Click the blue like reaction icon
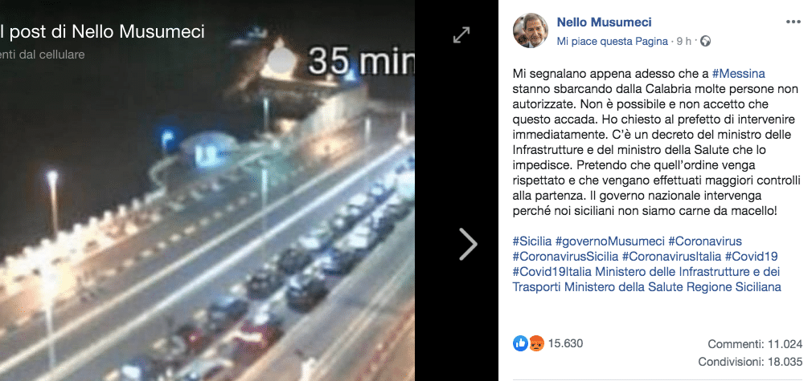 tap(520, 343)
